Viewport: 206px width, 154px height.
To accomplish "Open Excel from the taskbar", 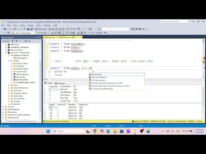I will (148, 131).
